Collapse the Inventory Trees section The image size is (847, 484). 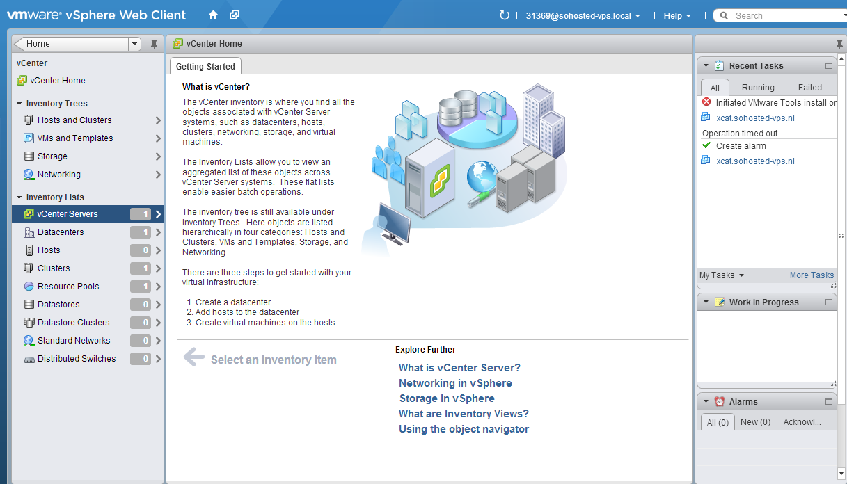pyautogui.click(x=19, y=104)
